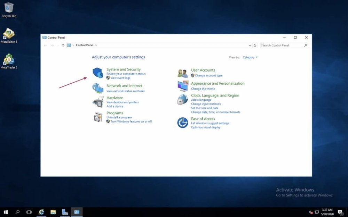The width and height of the screenshot is (348, 217).
Task: Select the MetaTrader 5 desktop shortcut
Action: pyautogui.click(x=9, y=61)
